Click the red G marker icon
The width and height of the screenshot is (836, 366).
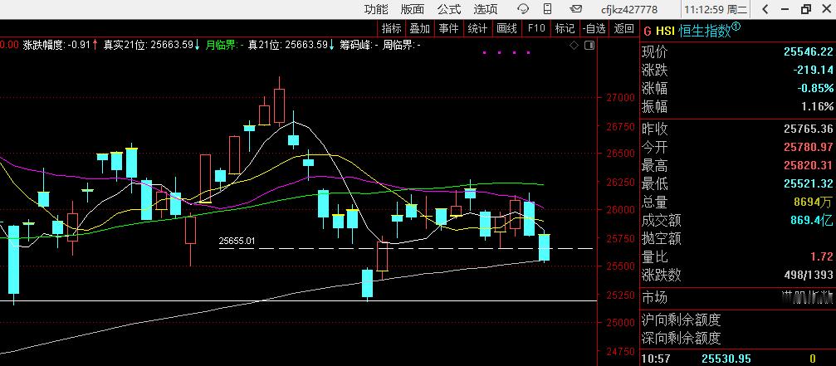click(648, 32)
